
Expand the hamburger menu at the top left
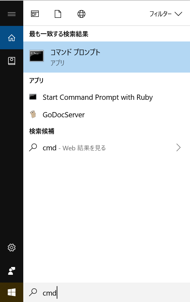tap(12, 13)
